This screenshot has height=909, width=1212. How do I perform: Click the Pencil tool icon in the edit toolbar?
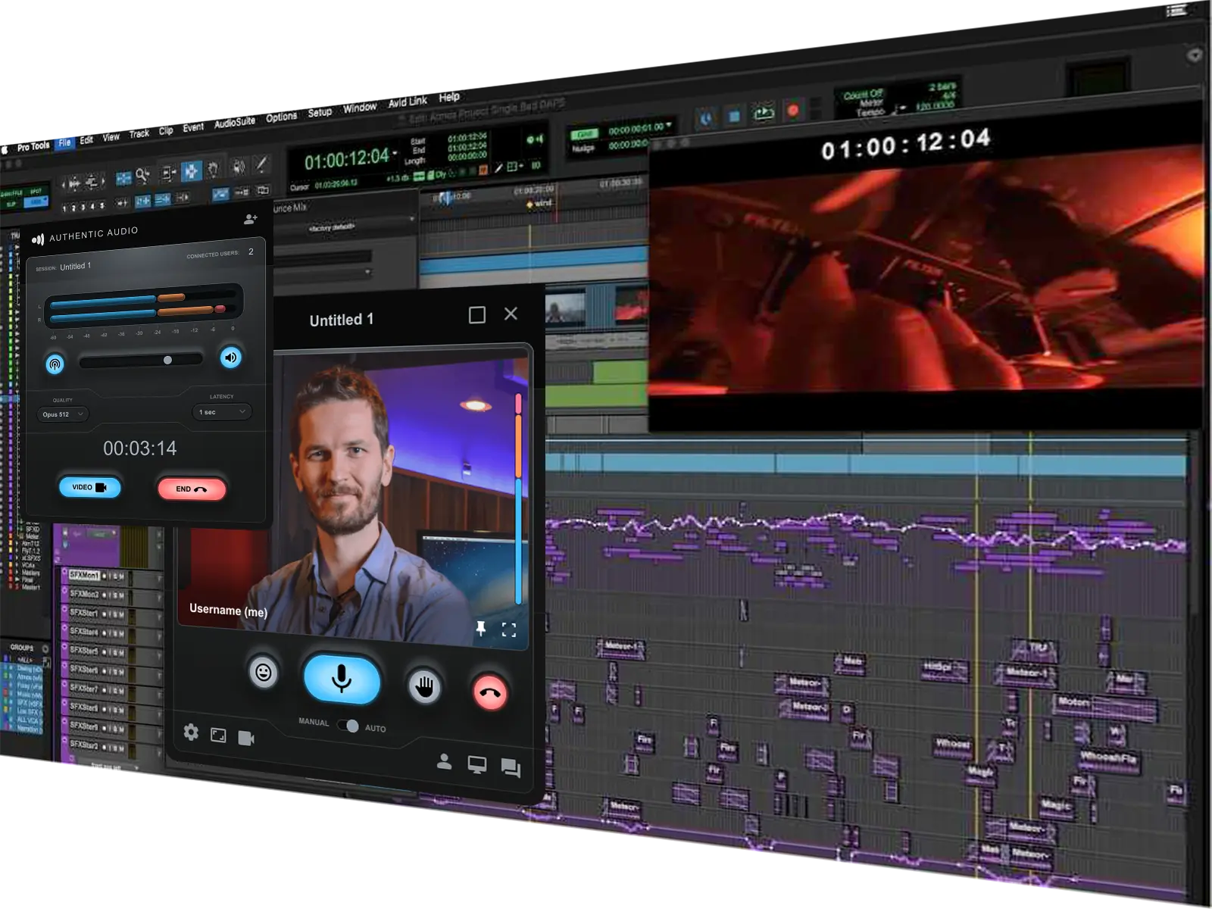point(261,166)
